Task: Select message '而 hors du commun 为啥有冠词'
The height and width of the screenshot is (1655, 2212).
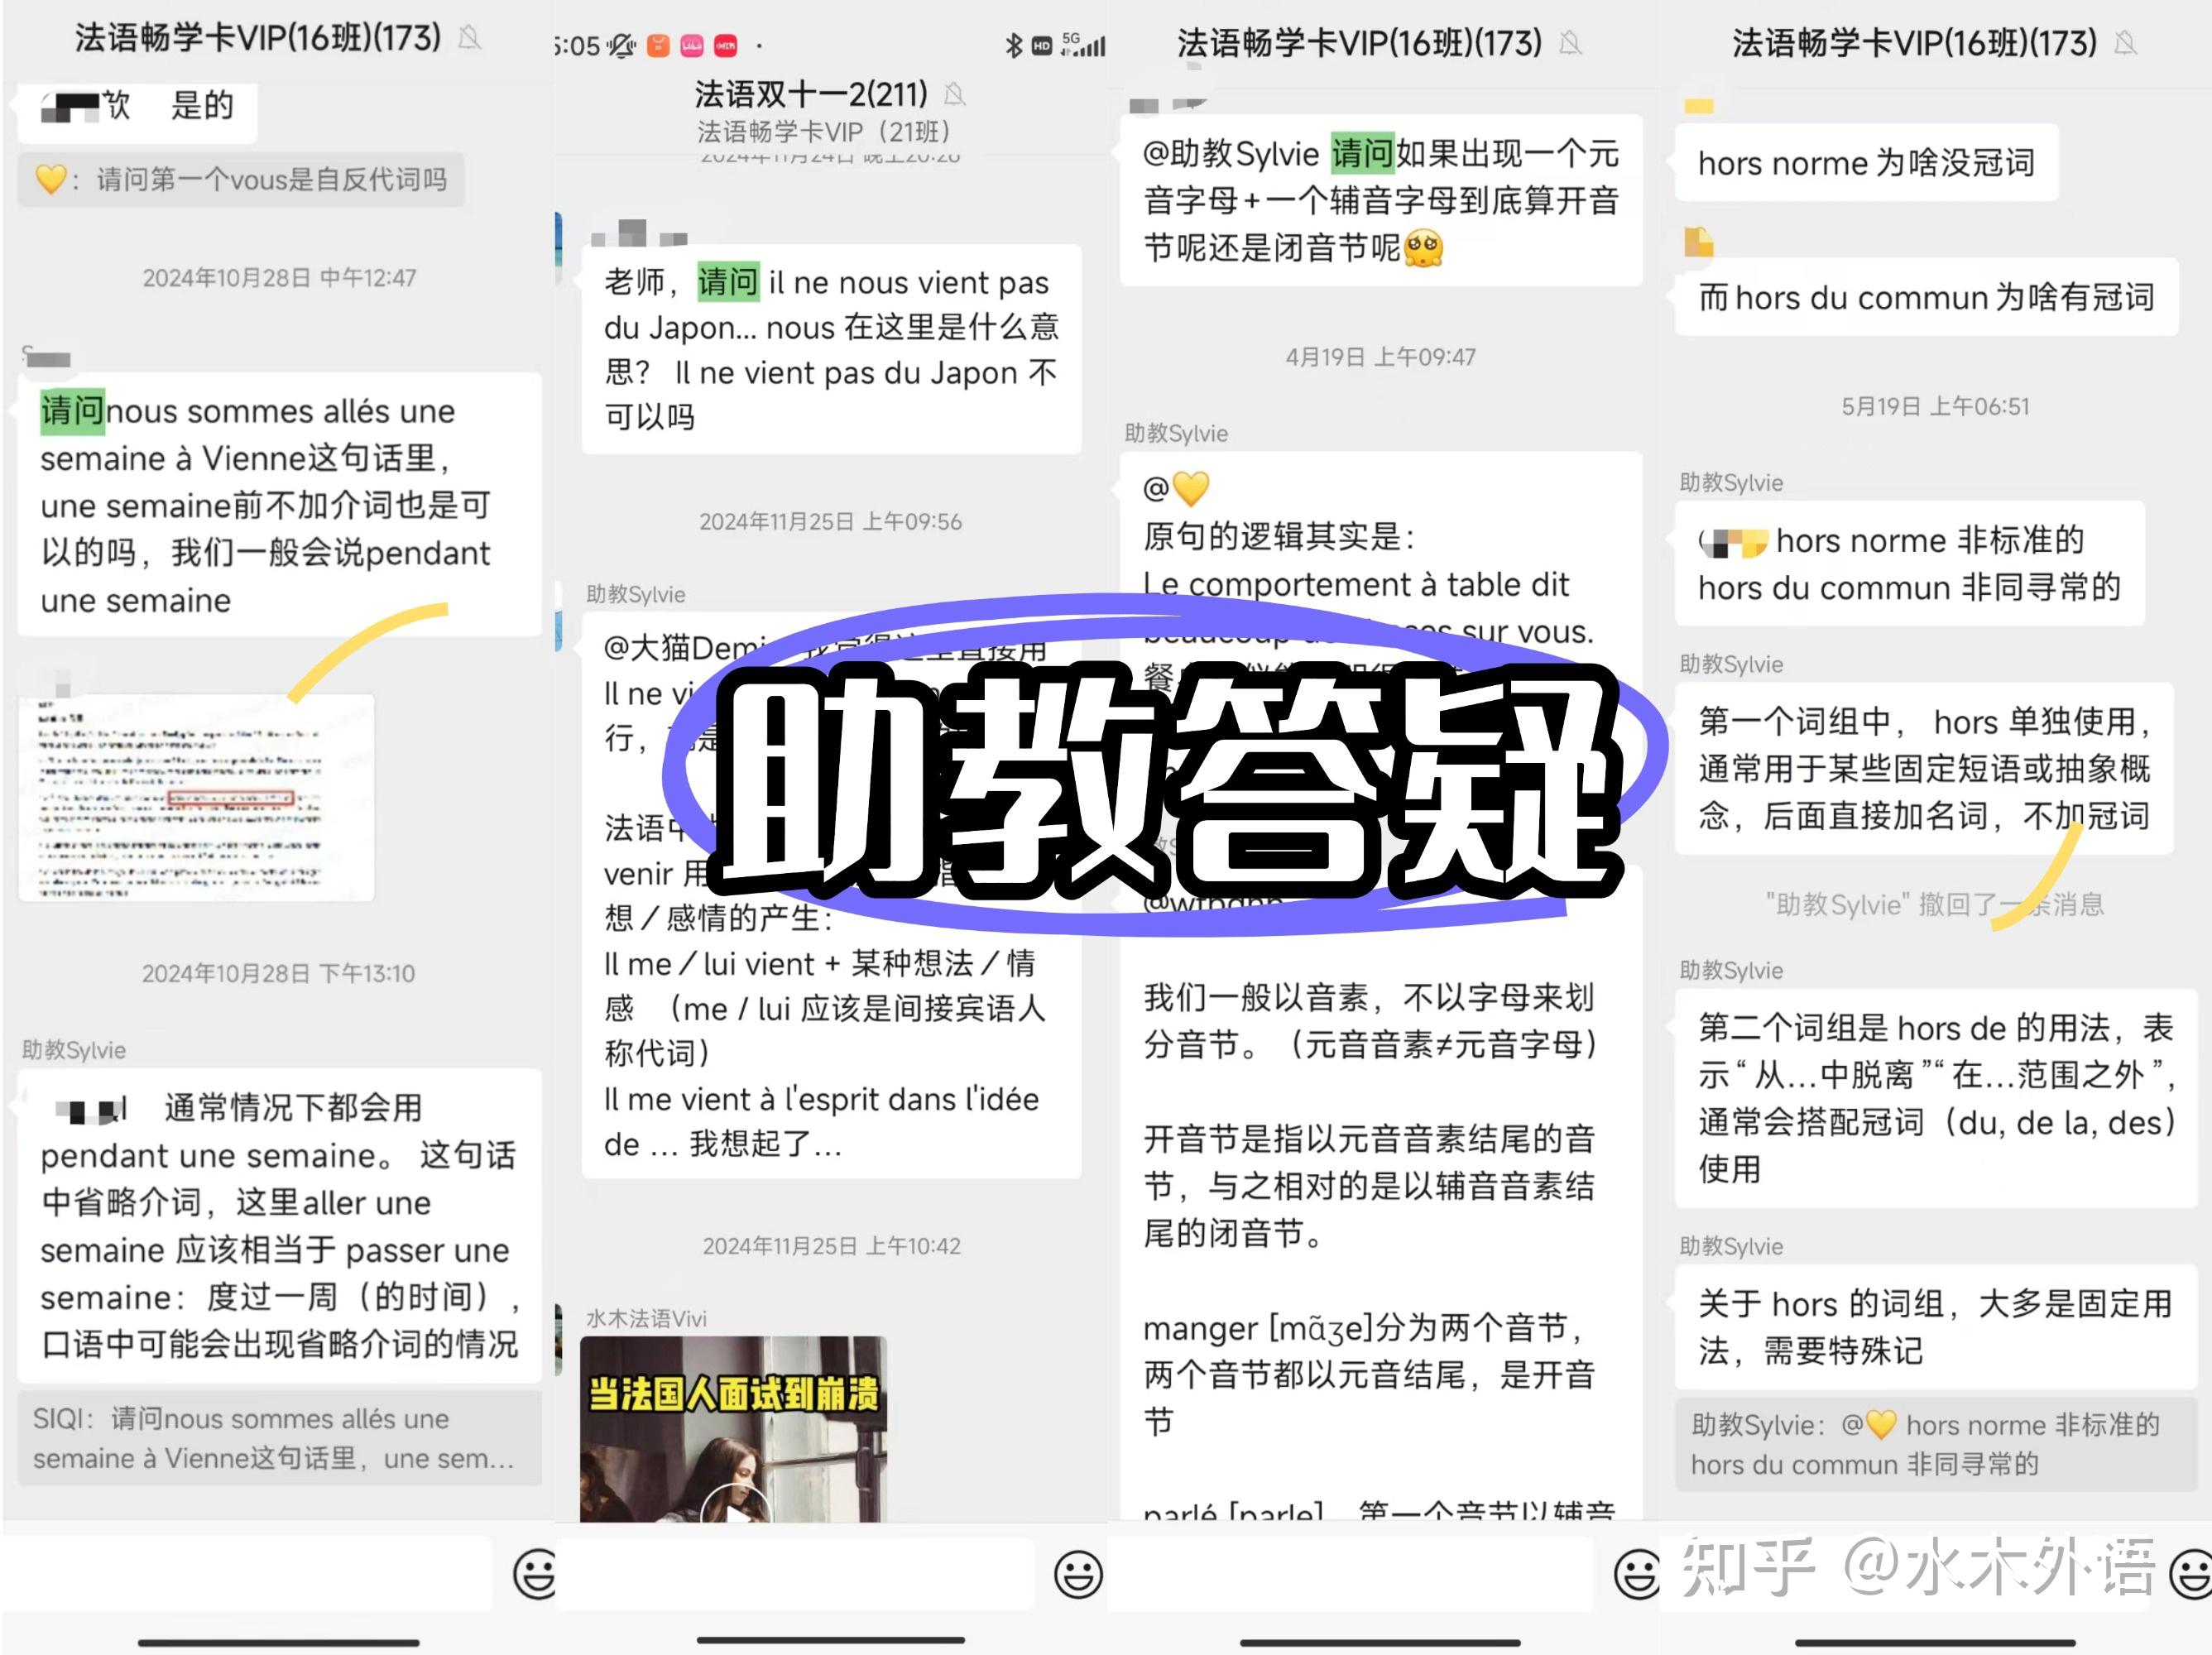Action: (x=1926, y=297)
